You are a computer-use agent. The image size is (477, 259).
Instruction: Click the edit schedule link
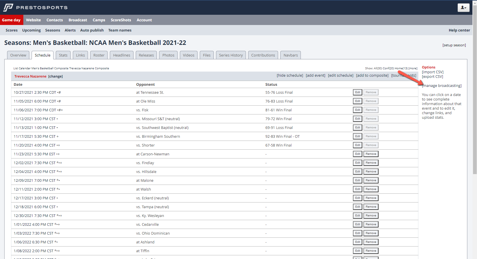341,76
